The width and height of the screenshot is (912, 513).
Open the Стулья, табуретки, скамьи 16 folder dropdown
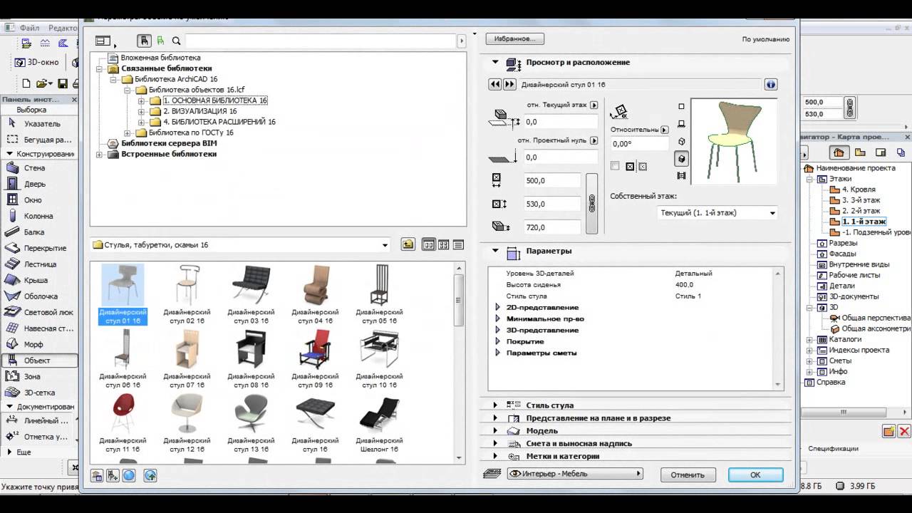coord(241,245)
